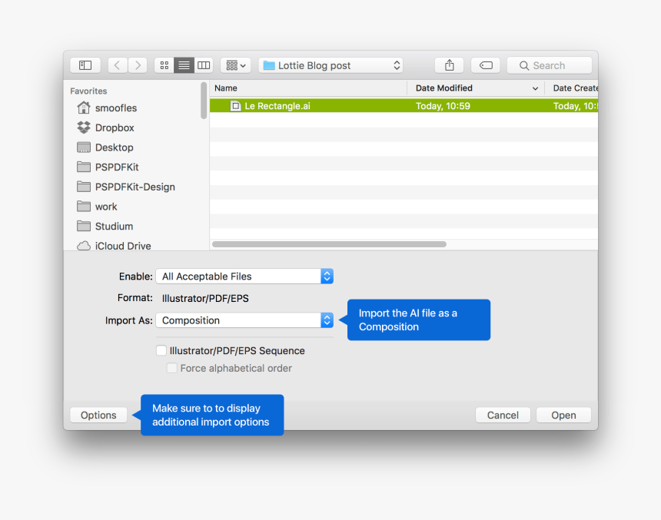The image size is (661, 520).
Task: Toggle Force alphabetical order checkbox
Action: (x=172, y=368)
